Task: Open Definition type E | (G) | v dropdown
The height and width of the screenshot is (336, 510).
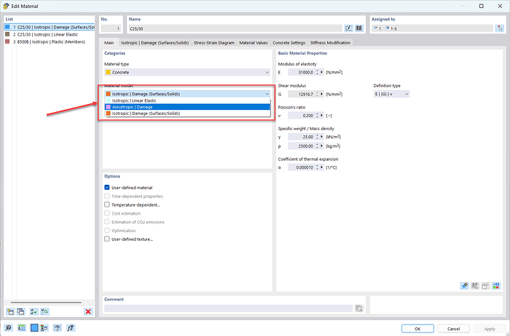Action: (392, 94)
